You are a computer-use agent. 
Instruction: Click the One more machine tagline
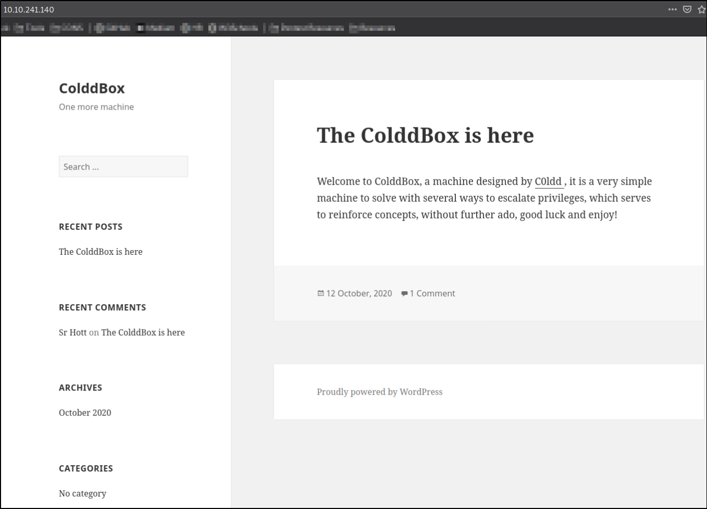point(96,107)
